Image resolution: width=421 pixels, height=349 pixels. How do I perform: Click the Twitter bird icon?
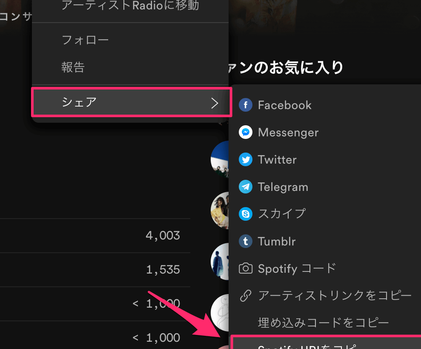[x=246, y=160]
